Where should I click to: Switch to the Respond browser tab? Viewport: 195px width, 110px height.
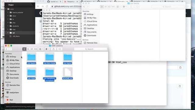click(x=71, y=2)
